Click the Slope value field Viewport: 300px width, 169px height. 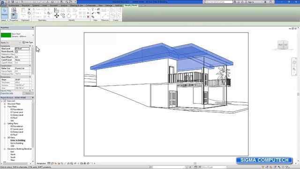pos(22,79)
